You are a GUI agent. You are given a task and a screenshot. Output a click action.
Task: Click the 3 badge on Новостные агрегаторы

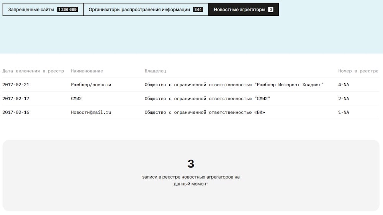tap(271, 10)
